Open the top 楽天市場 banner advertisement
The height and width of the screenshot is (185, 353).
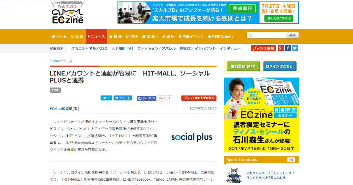pyautogui.click(x=208, y=13)
